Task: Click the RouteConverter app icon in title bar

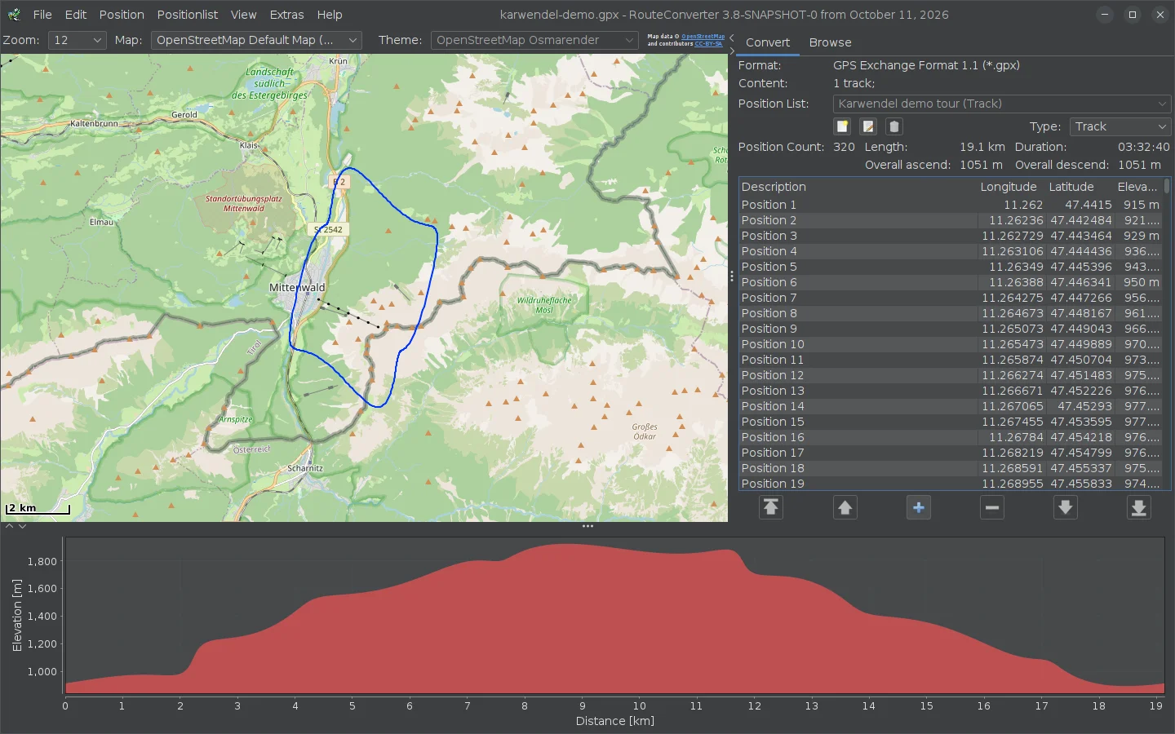Action: [14, 15]
